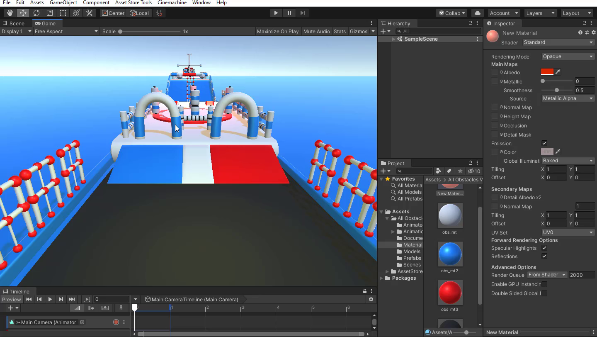This screenshot has width=597, height=337.
Task: Open the Window menu
Action: (x=201, y=2)
